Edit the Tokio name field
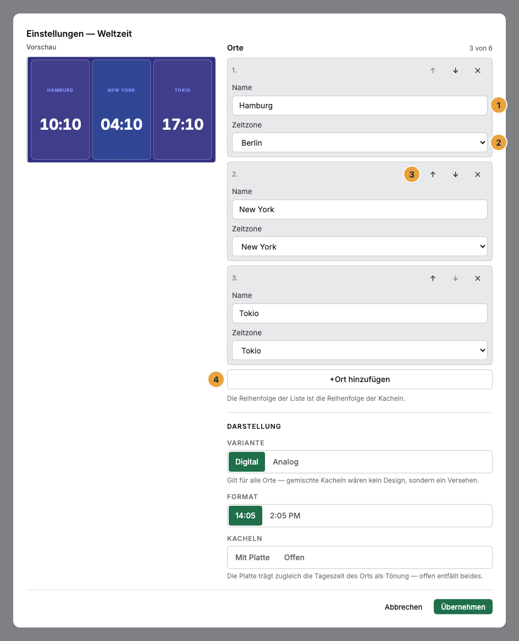 pos(360,313)
